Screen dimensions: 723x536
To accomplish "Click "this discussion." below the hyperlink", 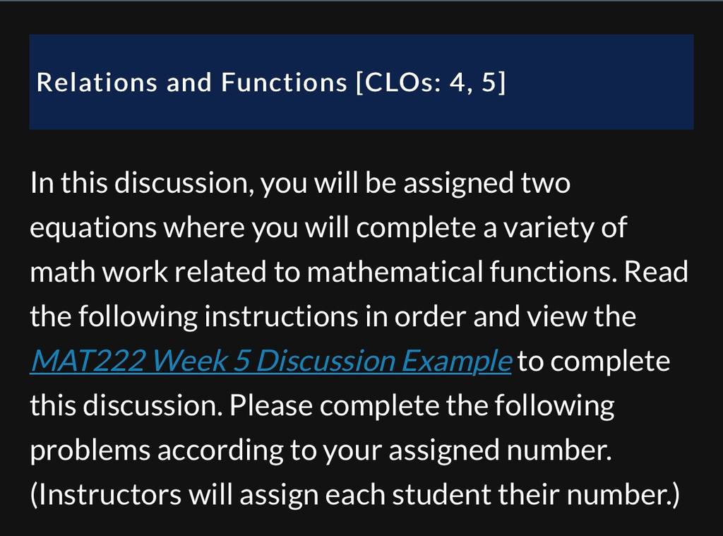I will pyautogui.click(x=126, y=405).
